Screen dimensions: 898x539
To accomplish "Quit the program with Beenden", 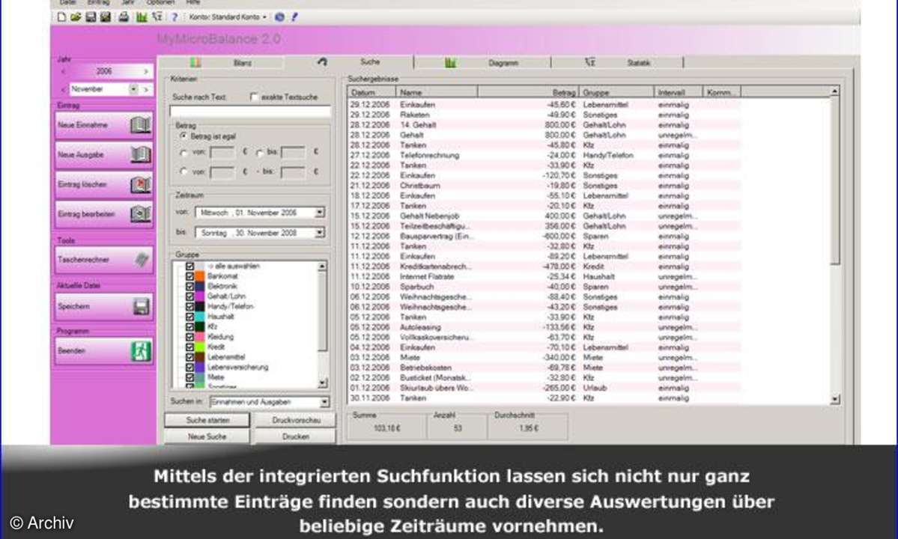I will [103, 351].
